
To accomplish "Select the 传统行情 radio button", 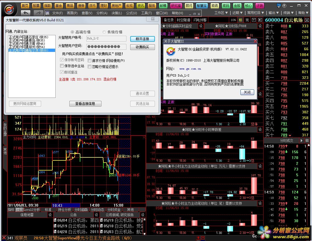I will point(104,32).
